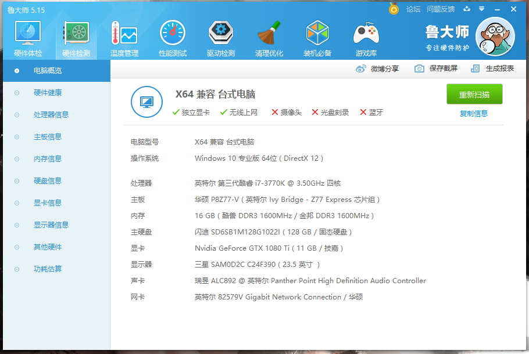Click the Weibo share icon
This screenshot has height=354, width=529.
tap(360, 68)
